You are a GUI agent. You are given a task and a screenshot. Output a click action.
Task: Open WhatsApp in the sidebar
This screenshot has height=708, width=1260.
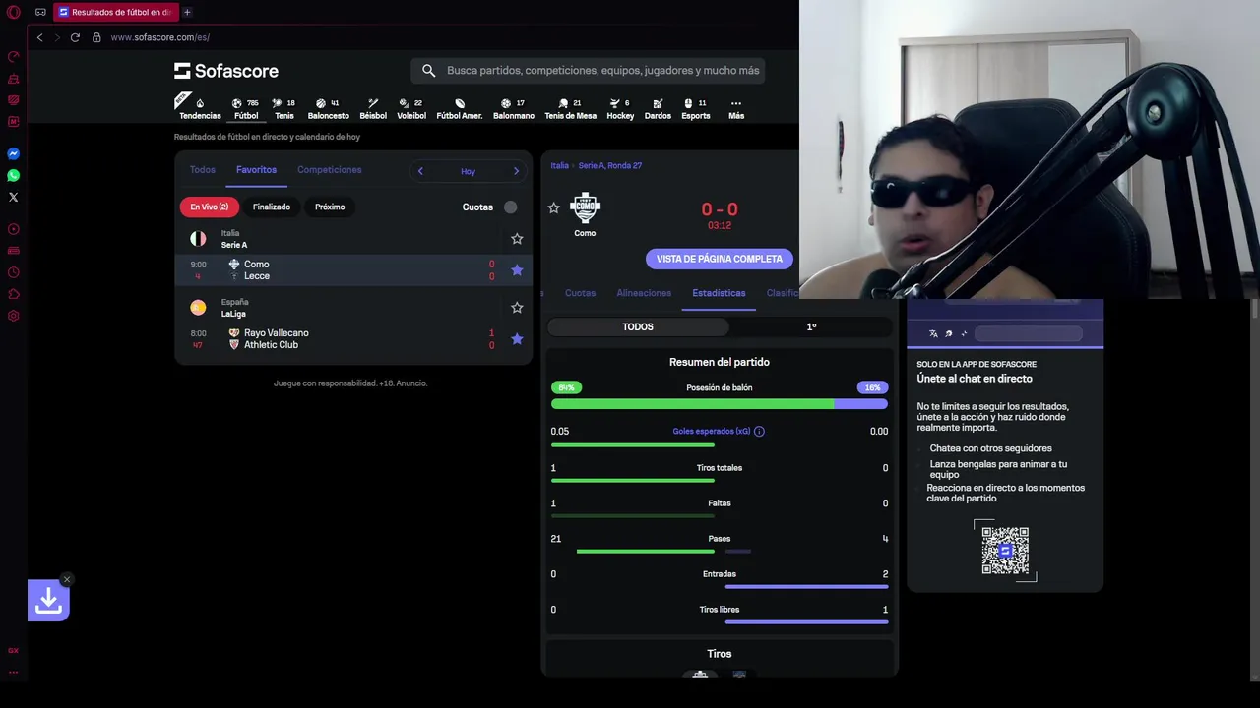pos(14,175)
